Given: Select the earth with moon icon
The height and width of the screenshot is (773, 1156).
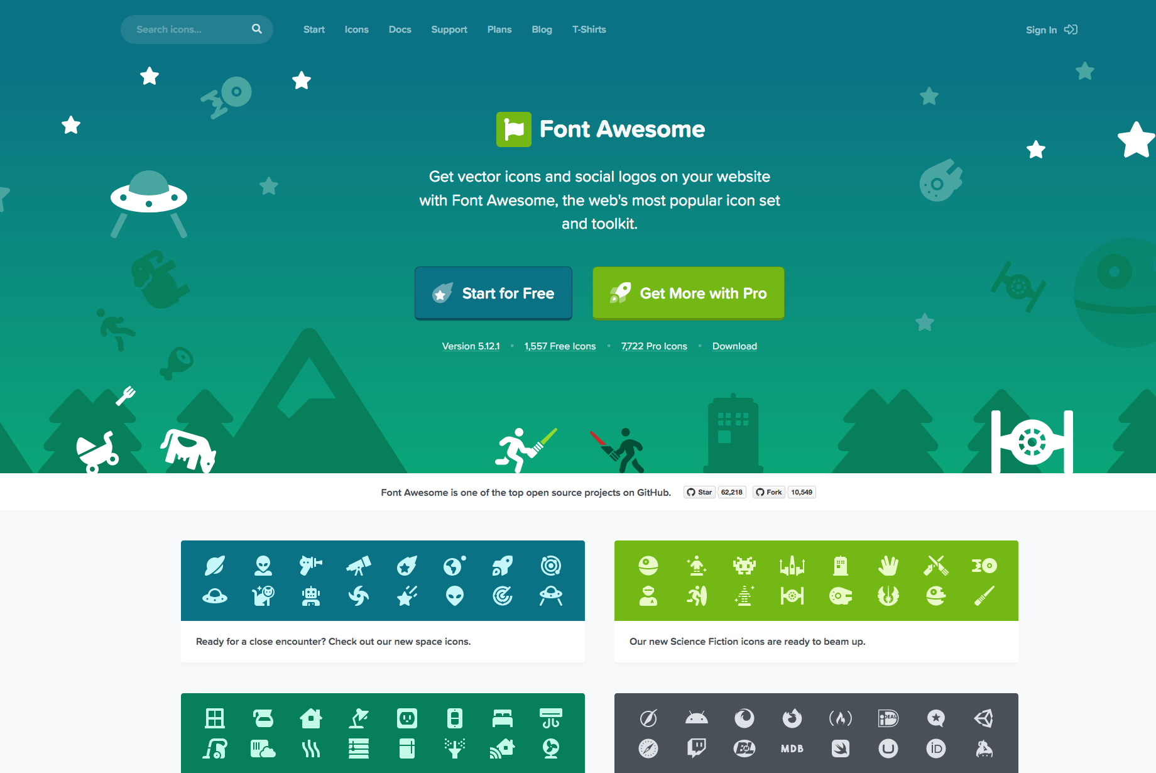Looking at the screenshot, I should click(x=455, y=566).
